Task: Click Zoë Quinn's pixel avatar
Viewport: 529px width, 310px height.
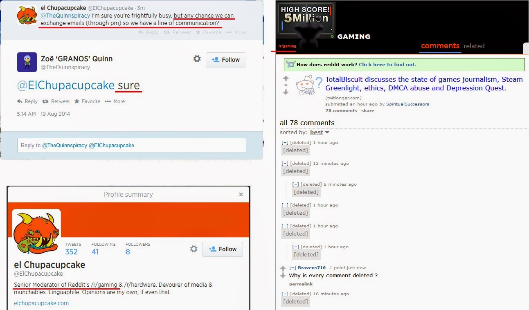Action: pos(27,62)
